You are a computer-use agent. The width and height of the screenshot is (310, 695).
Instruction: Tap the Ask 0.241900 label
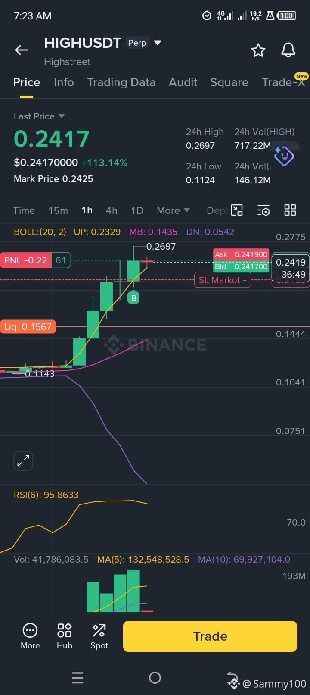241,254
